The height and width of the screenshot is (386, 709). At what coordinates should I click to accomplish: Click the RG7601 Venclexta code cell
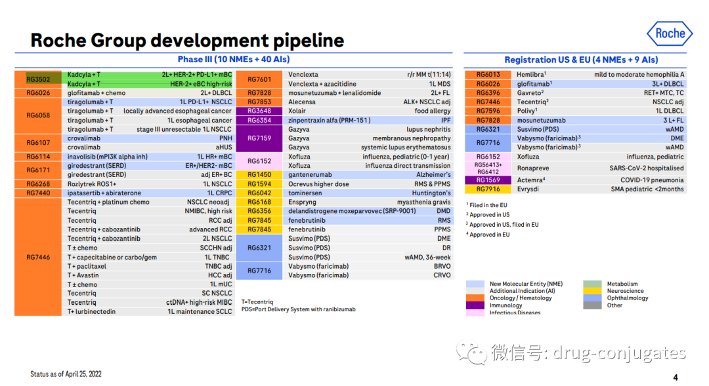click(259, 79)
